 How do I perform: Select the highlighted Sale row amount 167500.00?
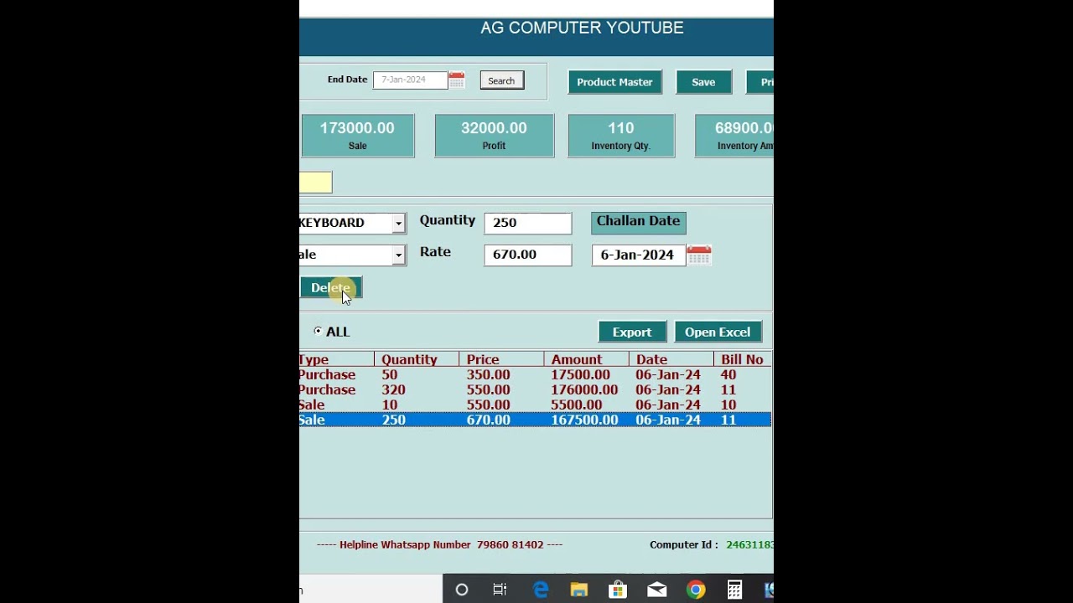click(535, 420)
